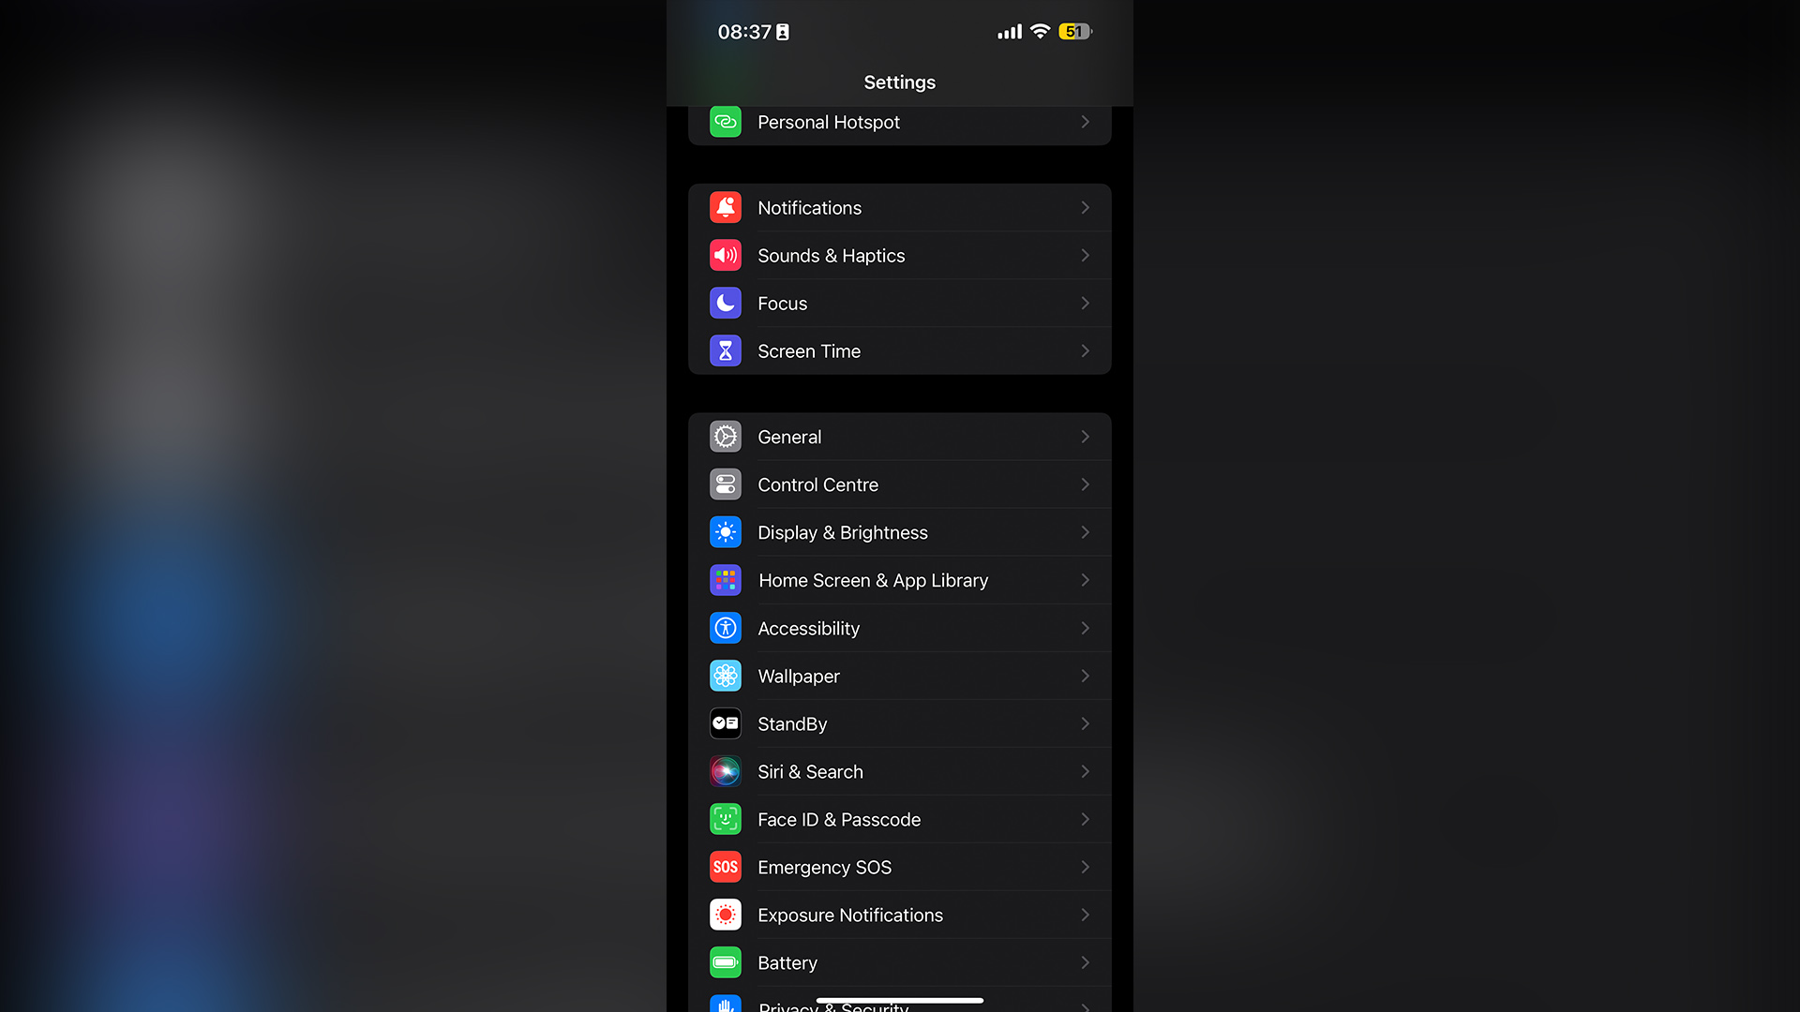The width and height of the screenshot is (1800, 1012).
Task: Open Siri & Search settings
Action: click(900, 772)
